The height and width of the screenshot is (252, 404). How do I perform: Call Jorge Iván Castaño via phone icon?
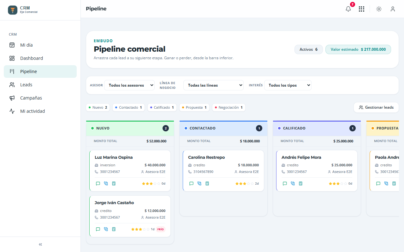(x=106, y=229)
